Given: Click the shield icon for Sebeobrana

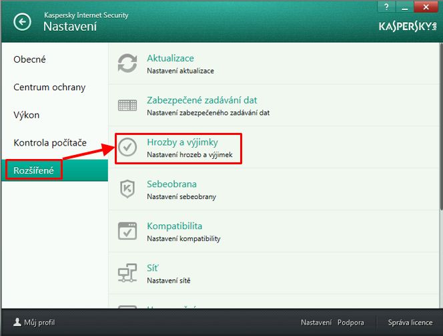Looking at the screenshot, I should click(127, 189).
